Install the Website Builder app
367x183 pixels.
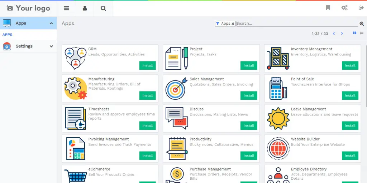[350, 156]
